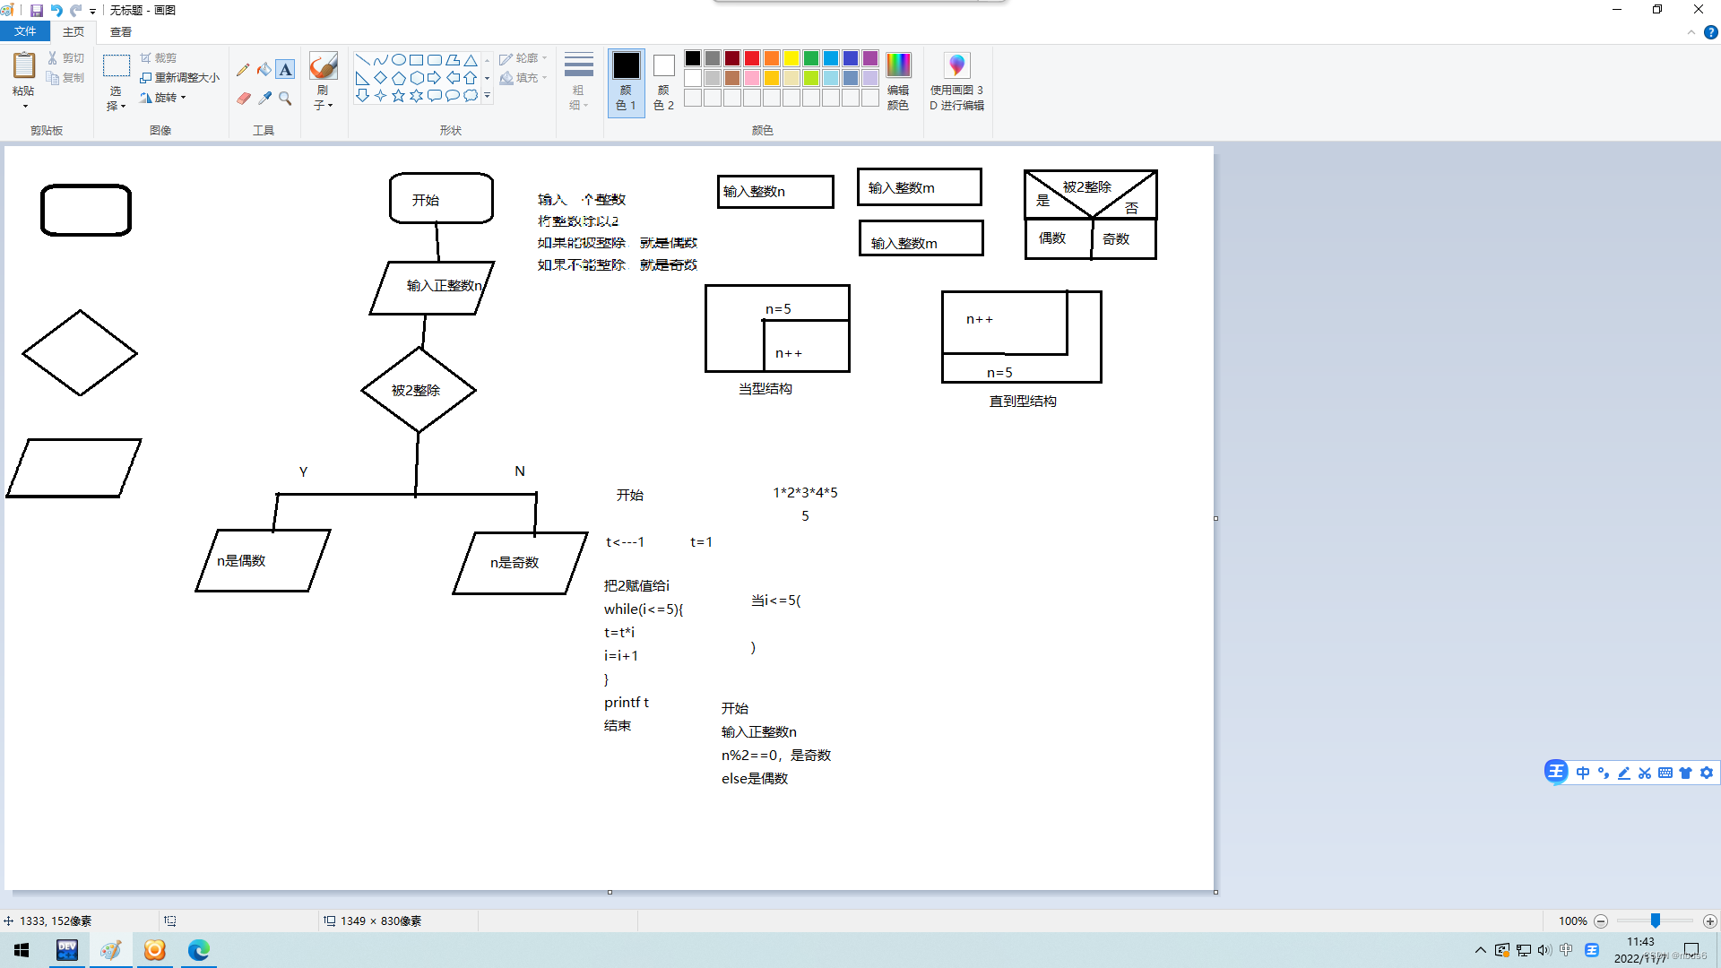Choose the diamond shape in gallery
1721x968 pixels.
click(x=381, y=78)
